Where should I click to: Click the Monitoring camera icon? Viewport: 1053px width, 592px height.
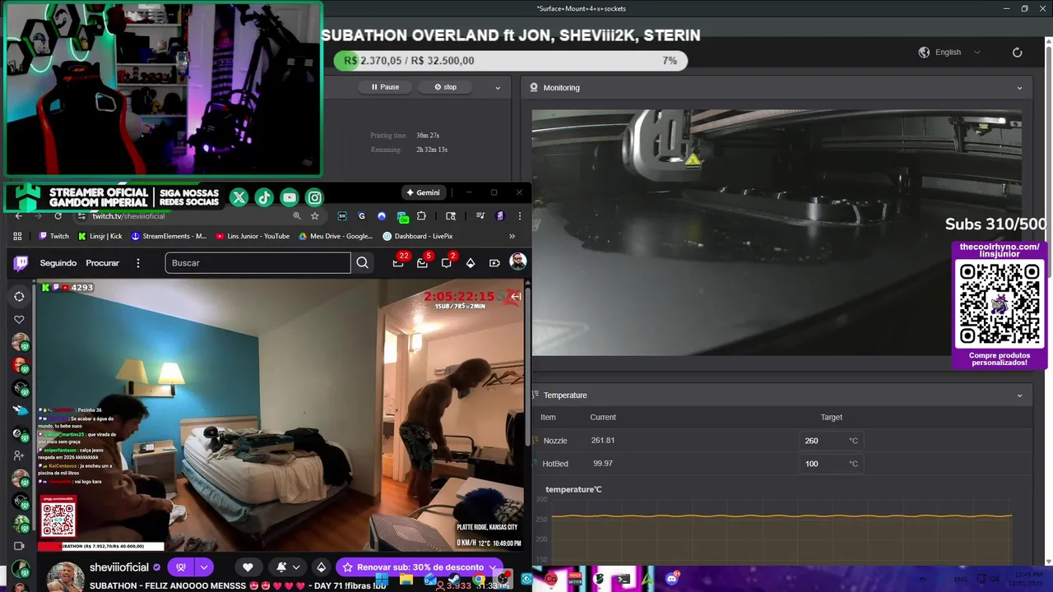click(534, 87)
